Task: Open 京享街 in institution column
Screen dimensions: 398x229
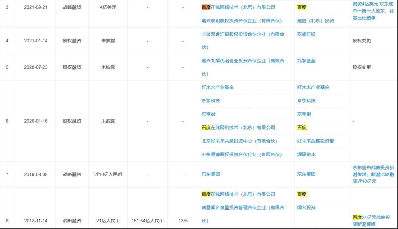Action: 304,114
